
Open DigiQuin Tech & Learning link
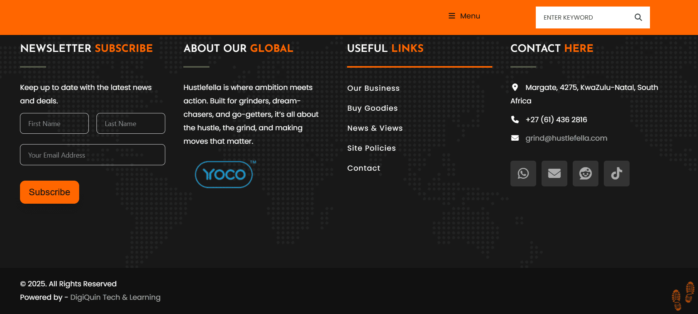[x=115, y=297]
